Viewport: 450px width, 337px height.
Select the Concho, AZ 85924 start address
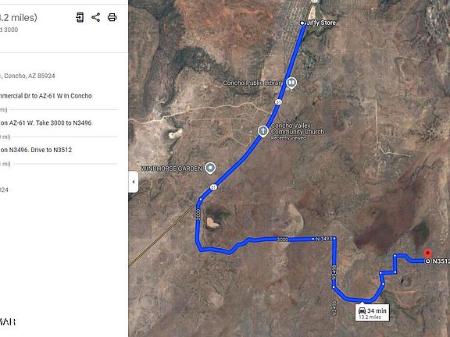[27, 76]
